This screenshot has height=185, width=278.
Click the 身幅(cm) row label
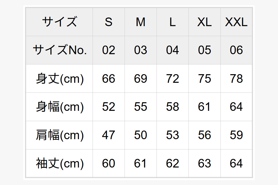(x=59, y=107)
